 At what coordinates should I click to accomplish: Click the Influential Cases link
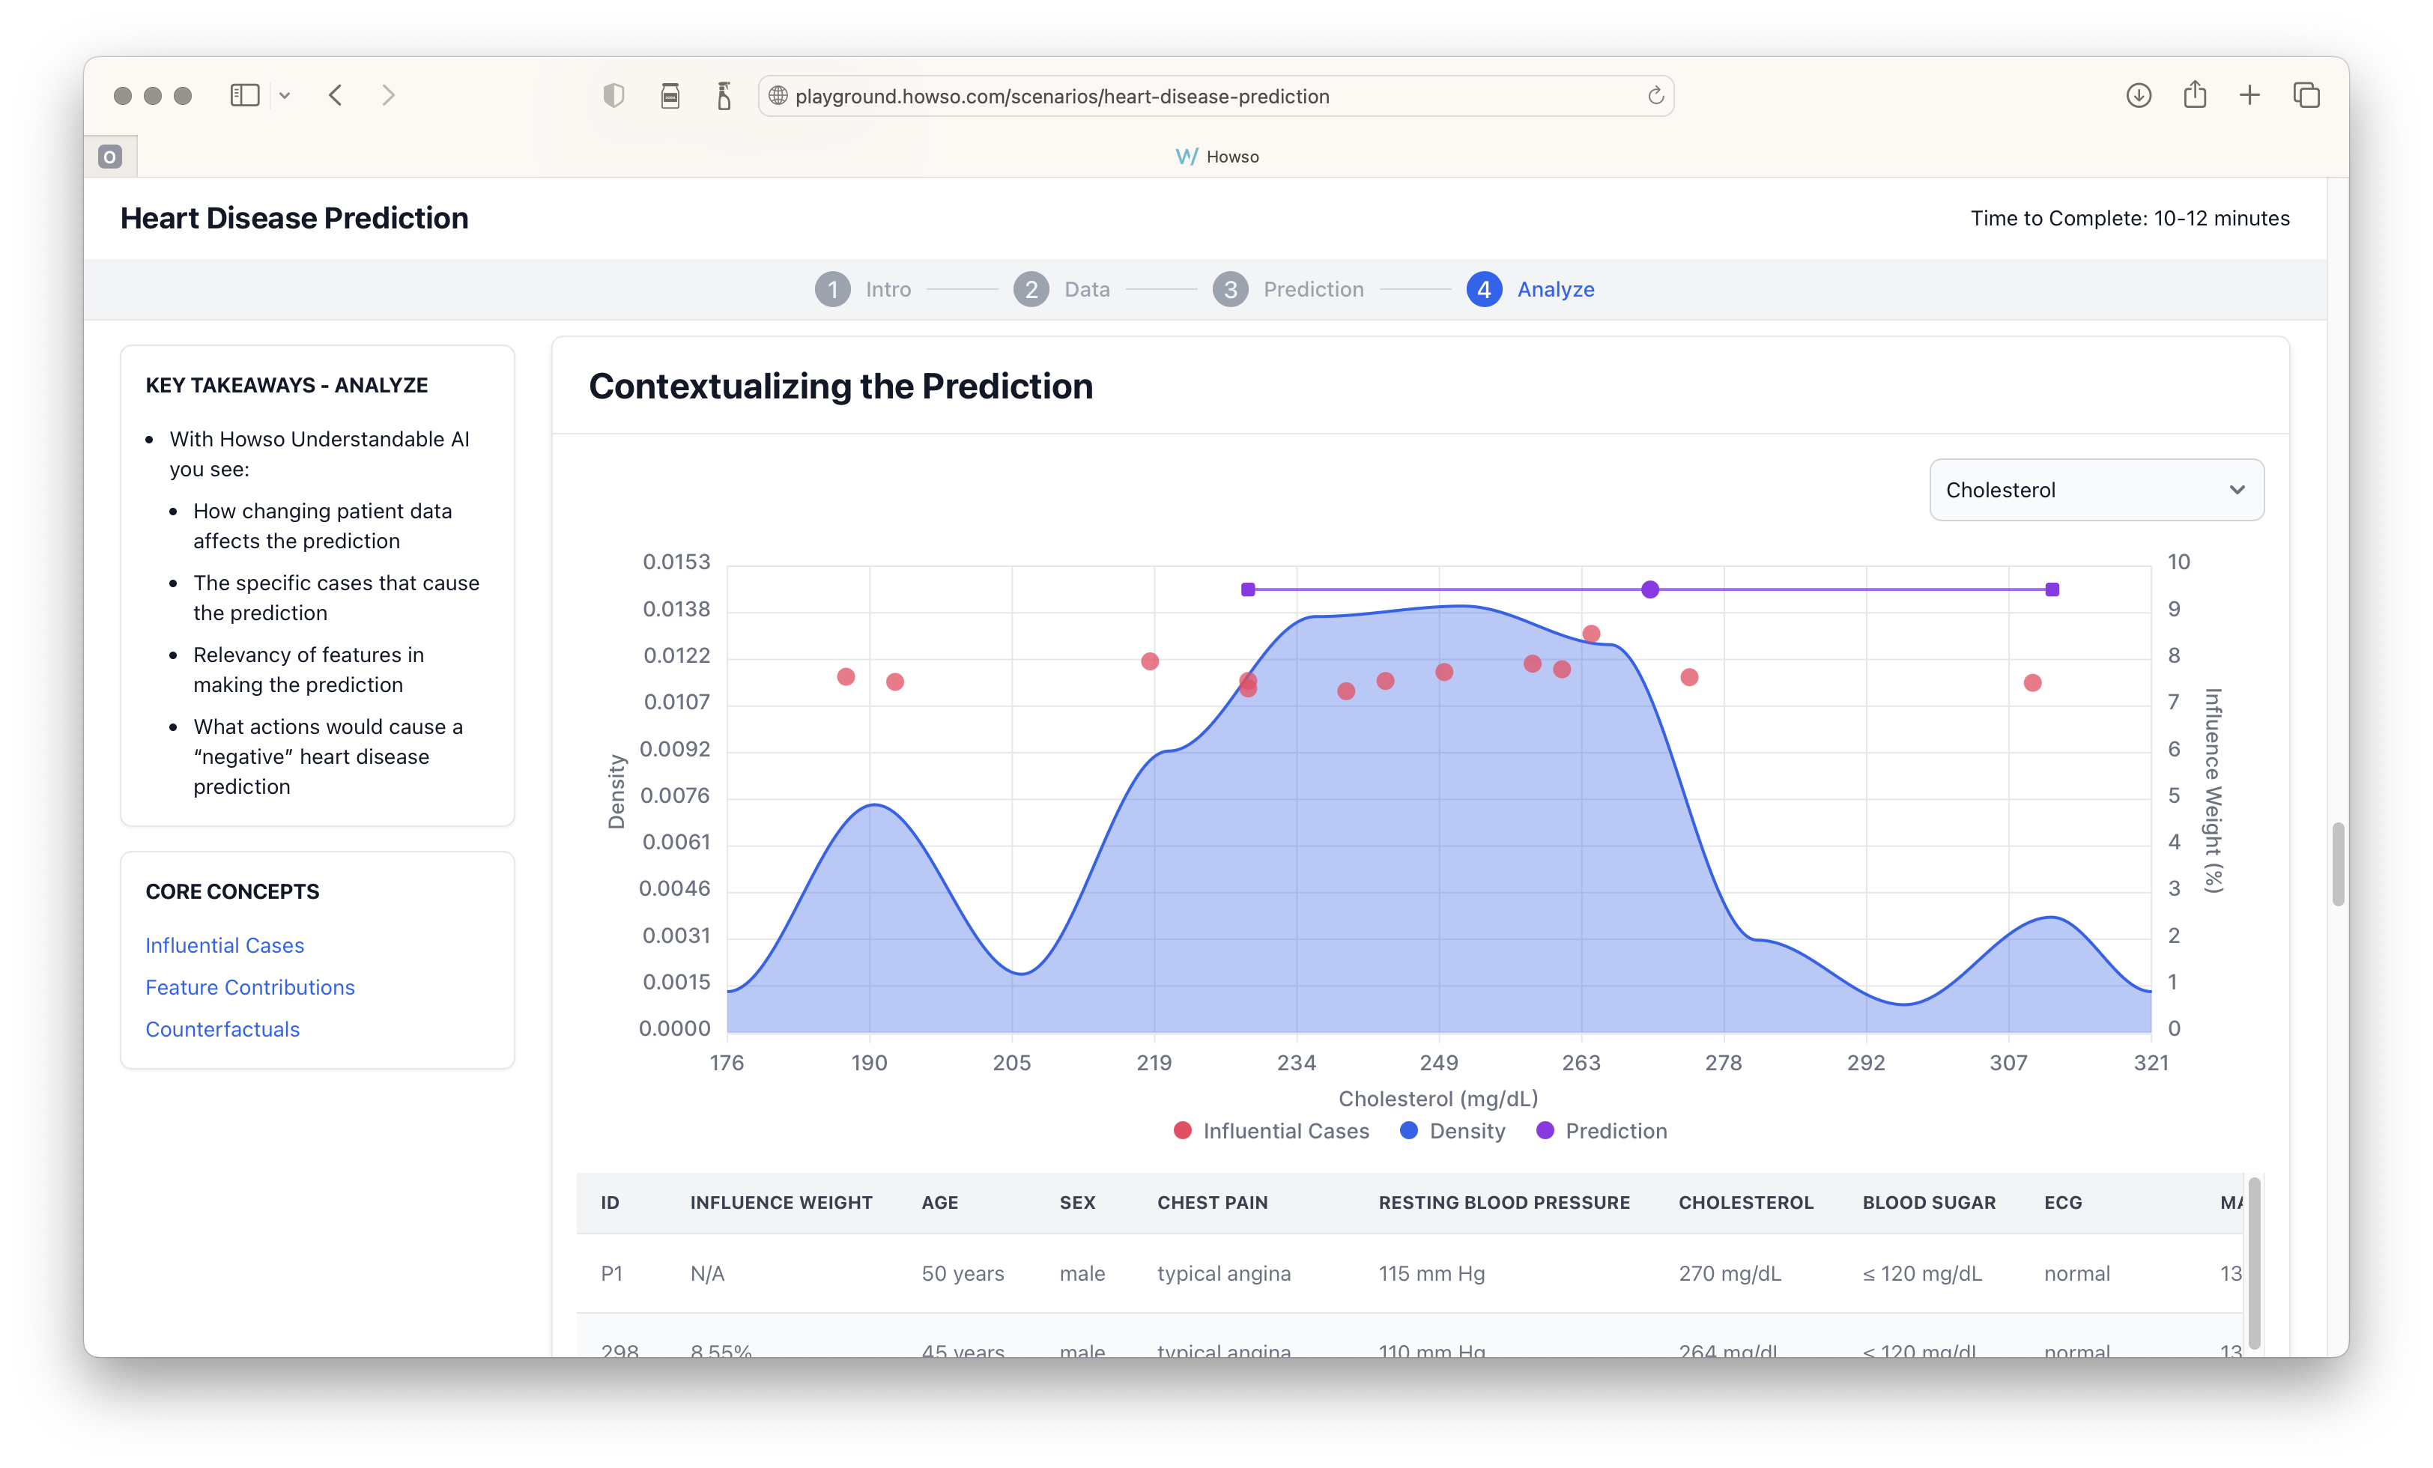click(x=224, y=944)
